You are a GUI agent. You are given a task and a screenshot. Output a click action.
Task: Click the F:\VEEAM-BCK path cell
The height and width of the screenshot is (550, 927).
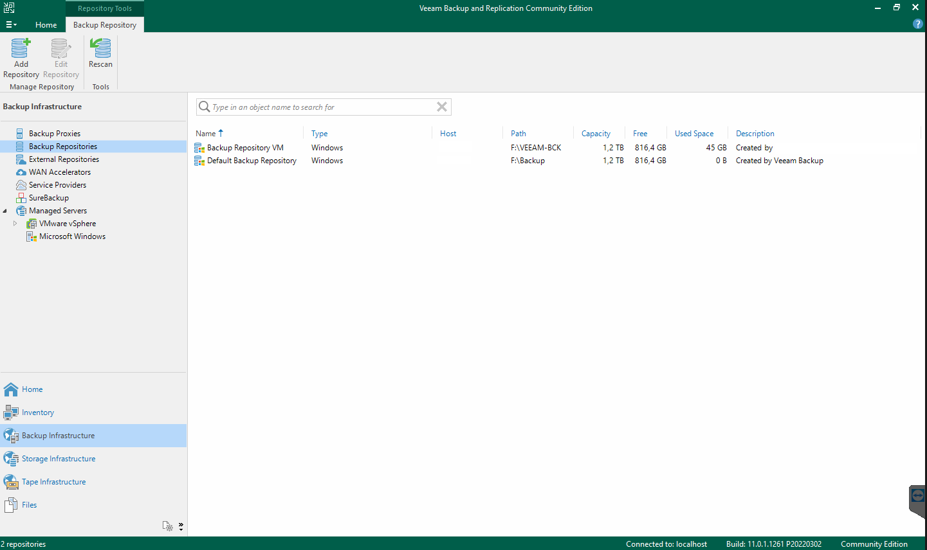(x=536, y=148)
